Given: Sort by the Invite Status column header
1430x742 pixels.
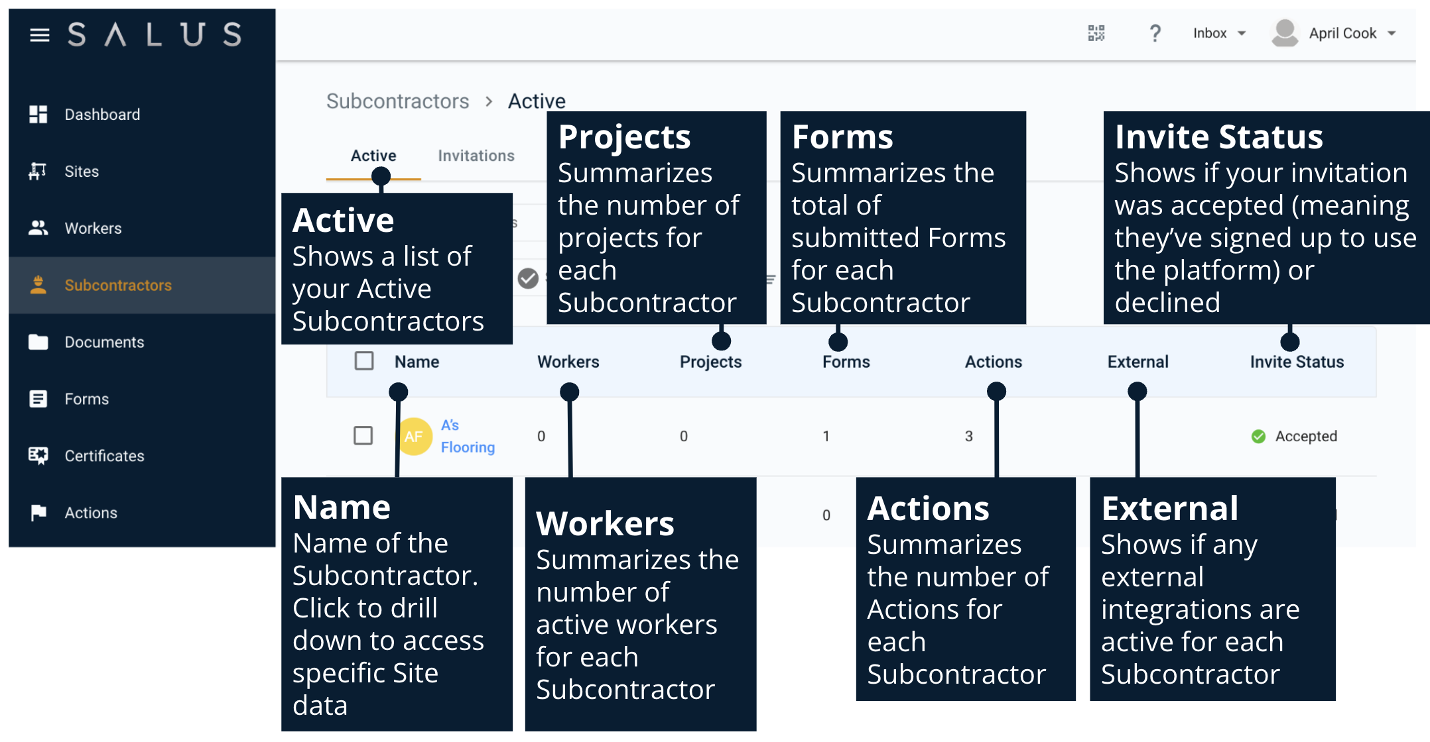Looking at the screenshot, I should coord(1297,362).
